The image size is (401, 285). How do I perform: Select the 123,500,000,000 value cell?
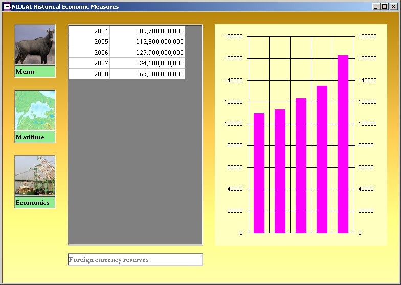pos(147,53)
